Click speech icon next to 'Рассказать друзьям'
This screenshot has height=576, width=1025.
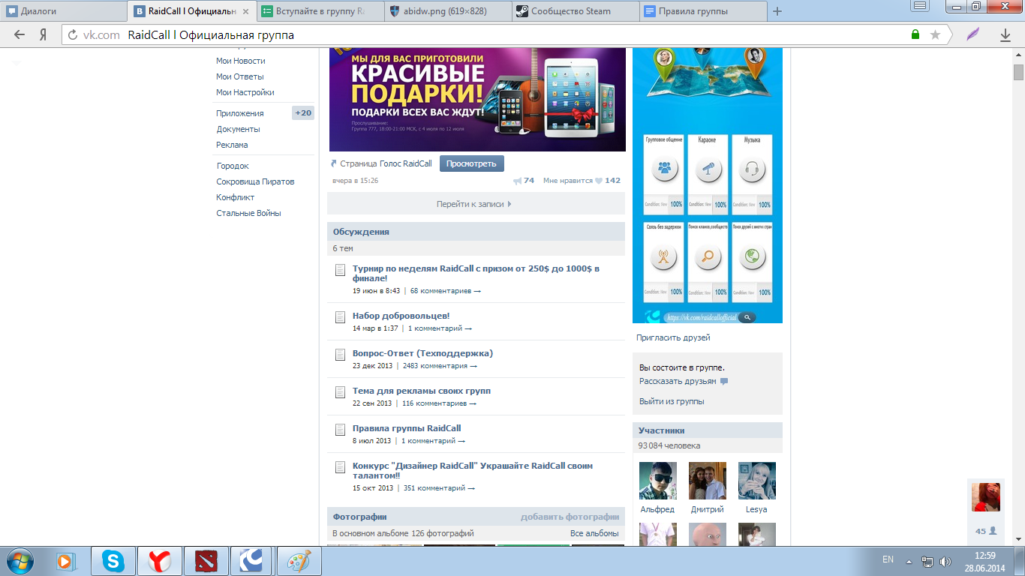724,381
